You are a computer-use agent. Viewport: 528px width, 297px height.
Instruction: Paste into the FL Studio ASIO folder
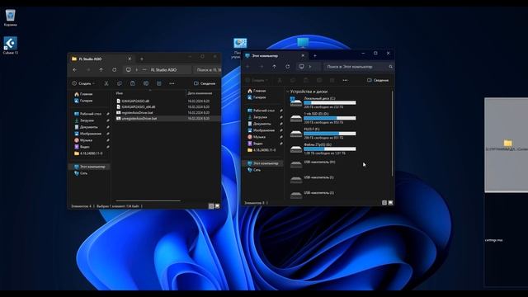[133, 83]
